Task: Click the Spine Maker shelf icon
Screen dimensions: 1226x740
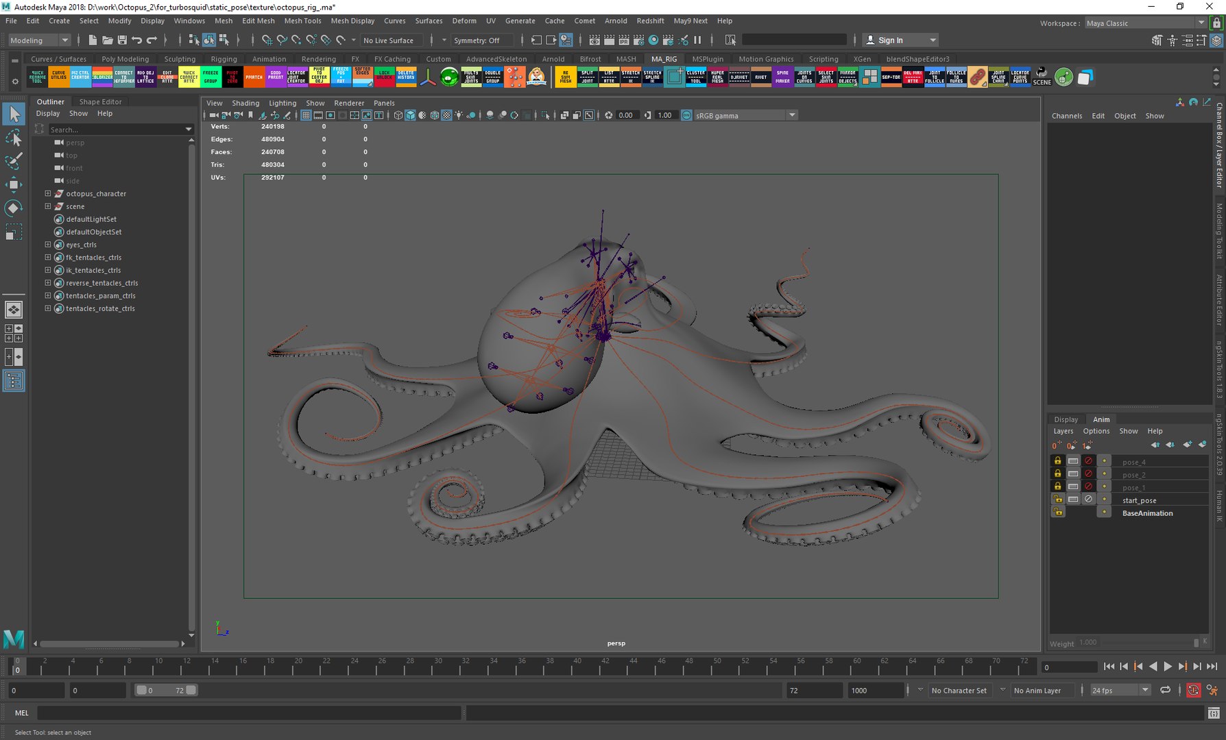Action: (x=782, y=77)
